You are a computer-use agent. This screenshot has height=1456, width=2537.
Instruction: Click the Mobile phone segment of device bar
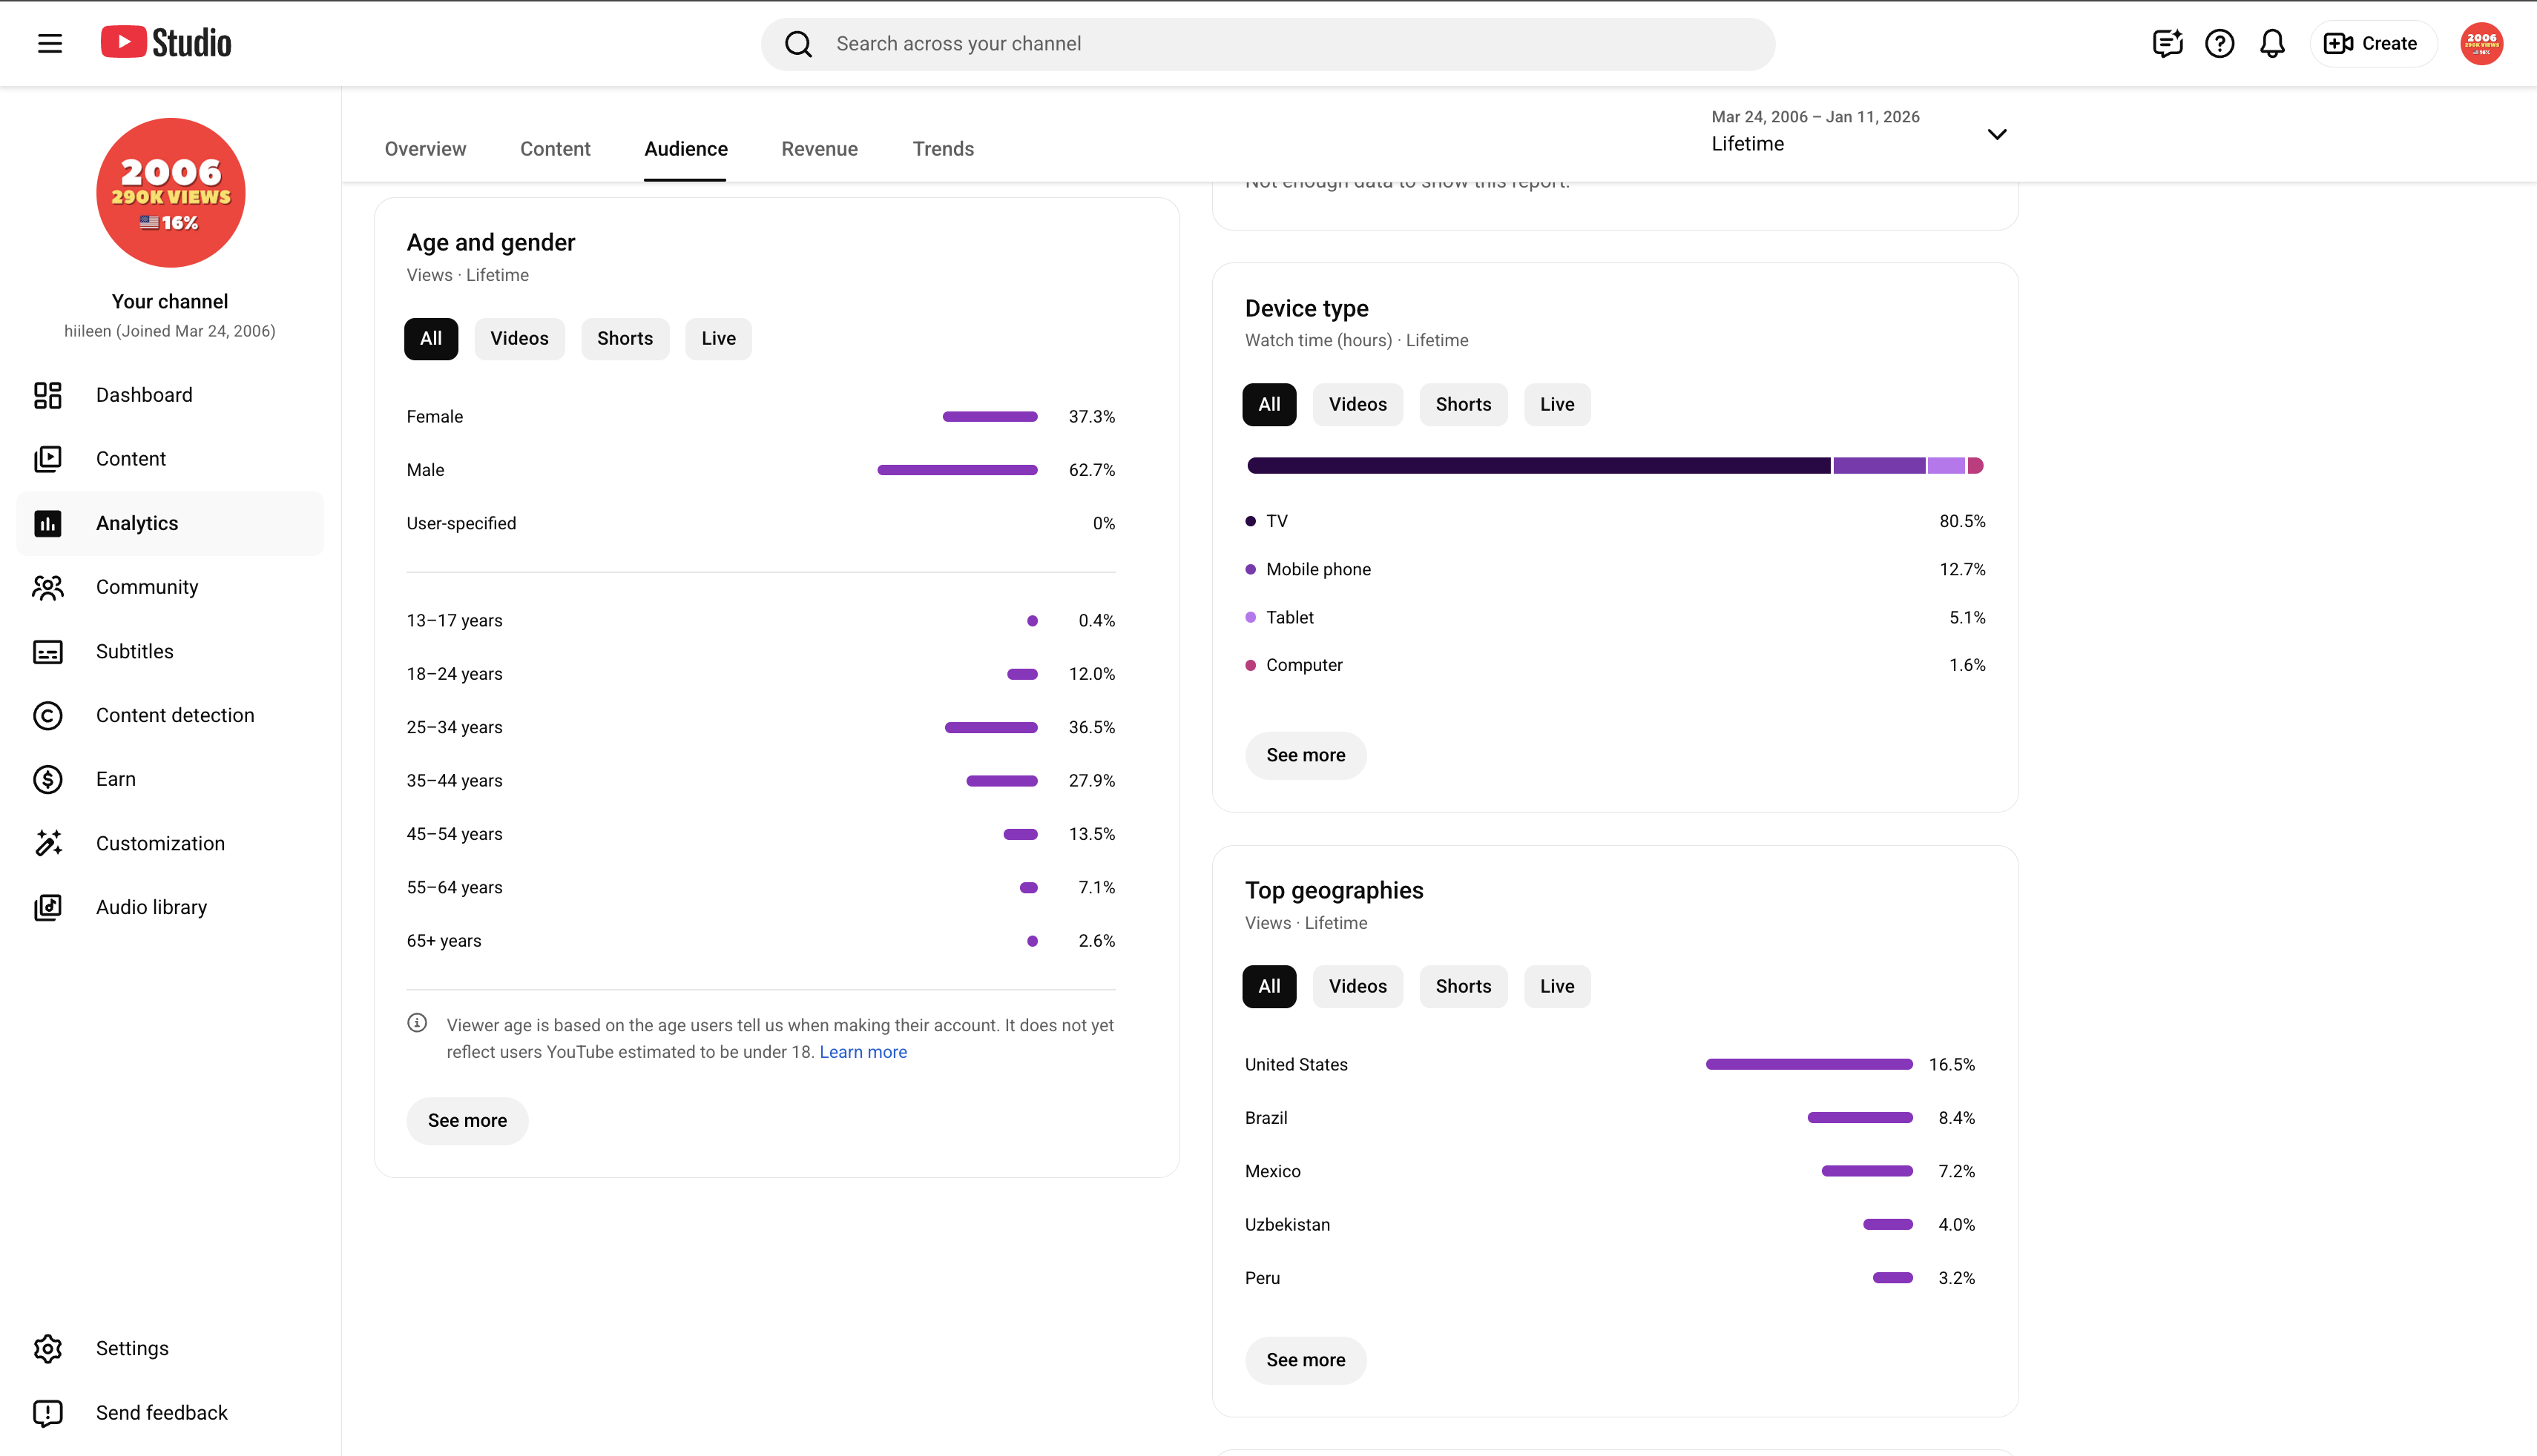1879,465
